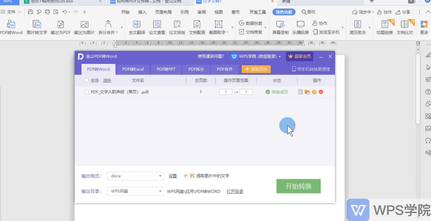Screen dimensions: 431x221
Task: Open the PDF合并 tab
Action: tap(225, 69)
